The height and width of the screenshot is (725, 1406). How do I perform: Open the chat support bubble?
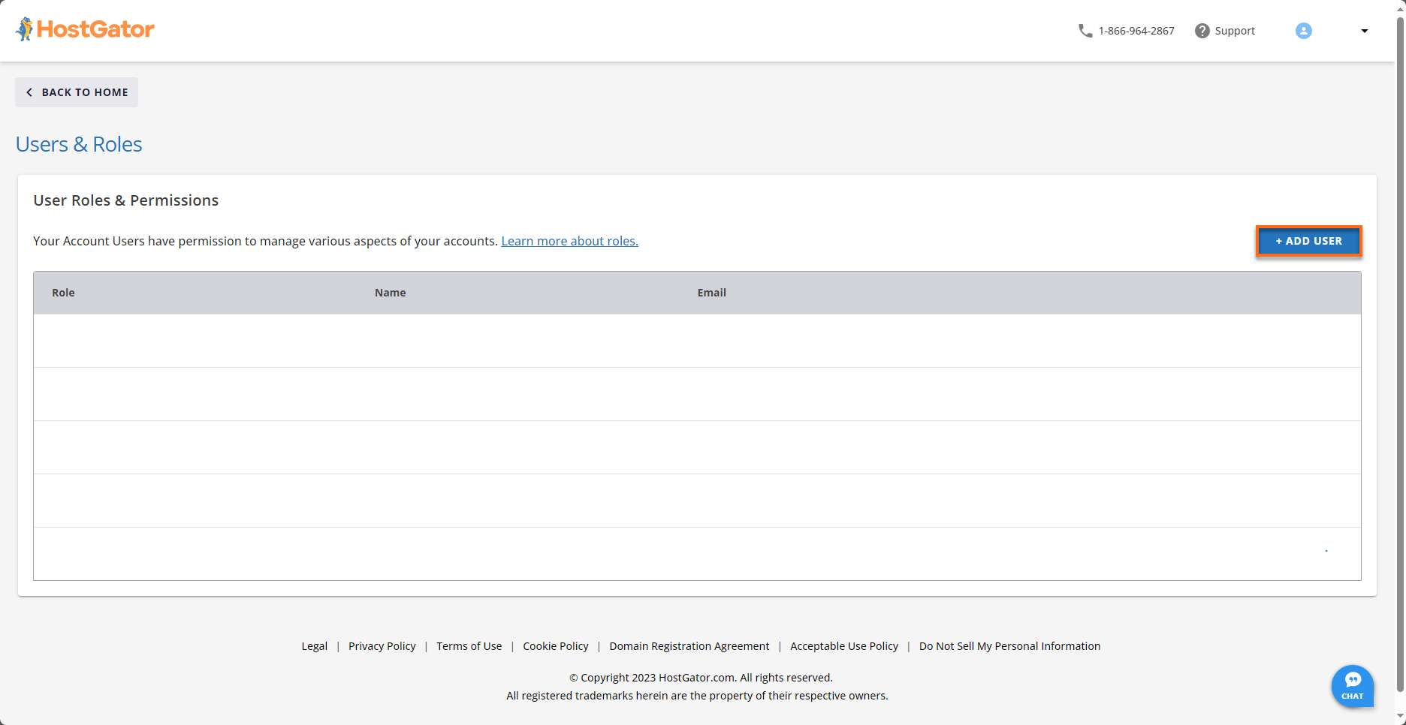[x=1352, y=684]
